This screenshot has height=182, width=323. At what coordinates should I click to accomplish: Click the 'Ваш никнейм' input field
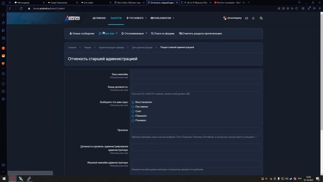196,75
